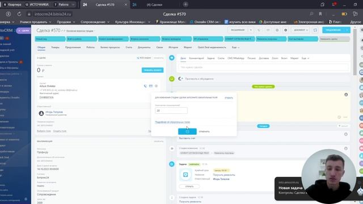Click Отменить in the required fields popup
The image size is (363, 204).
pyautogui.click(x=204, y=131)
